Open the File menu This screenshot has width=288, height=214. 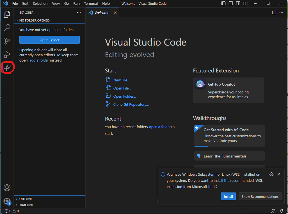pos(15,3)
